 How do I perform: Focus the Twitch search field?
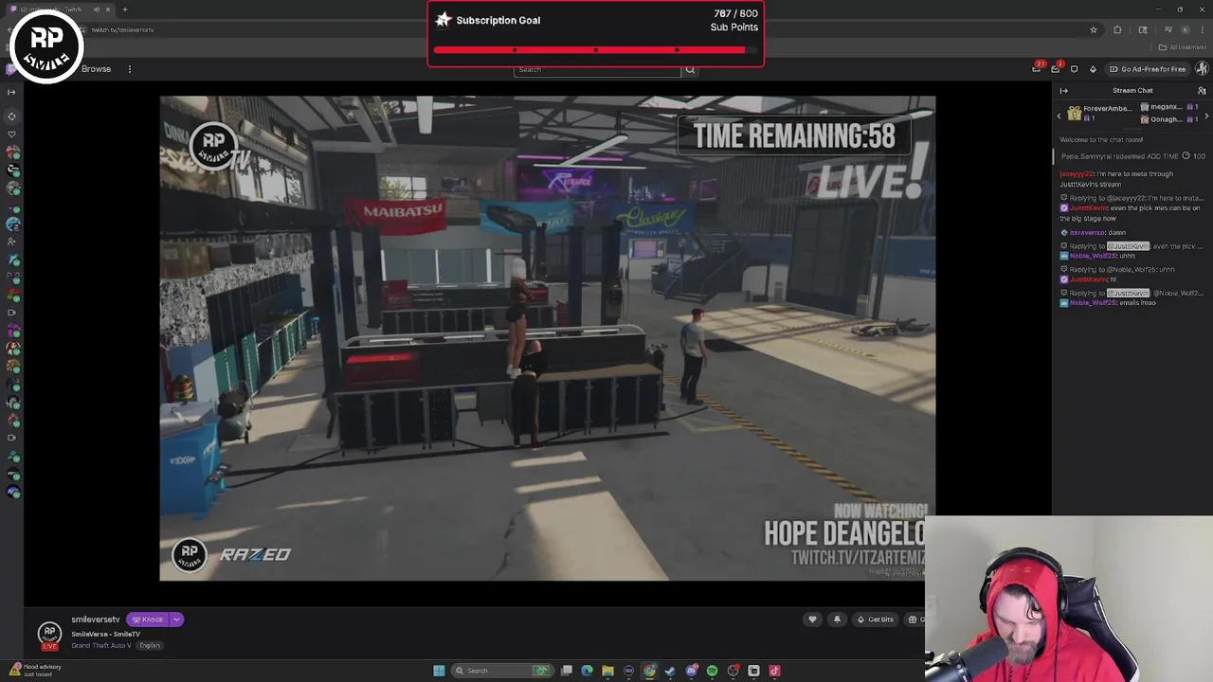click(597, 69)
